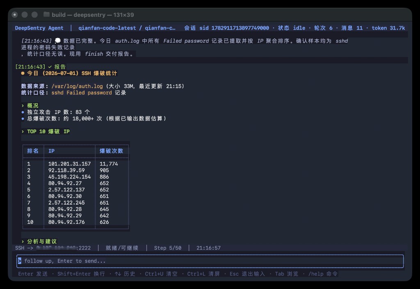Viewport: 420px width, 289px height.
Task: Click the rank 1 cell in the table
Action: click(x=29, y=164)
